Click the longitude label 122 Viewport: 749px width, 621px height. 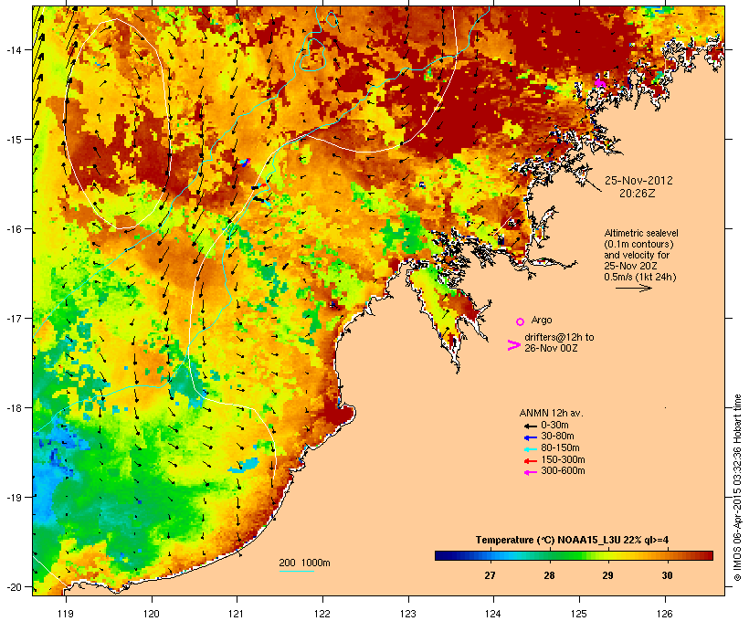[x=322, y=614]
